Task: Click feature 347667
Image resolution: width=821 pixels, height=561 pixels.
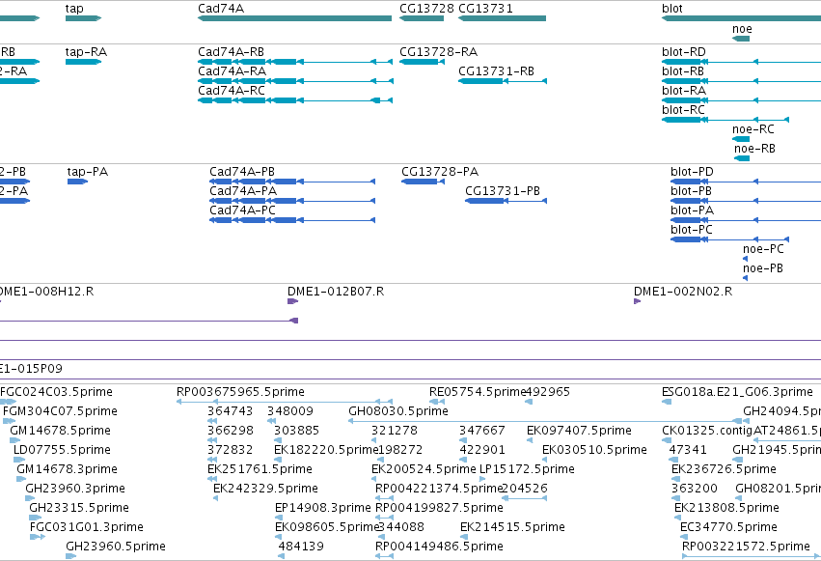Action: coord(463,440)
